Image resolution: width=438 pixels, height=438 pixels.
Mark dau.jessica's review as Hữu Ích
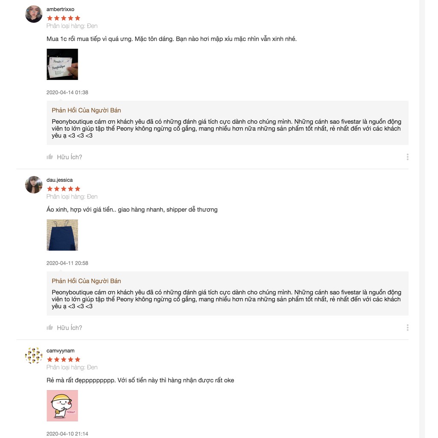point(69,328)
